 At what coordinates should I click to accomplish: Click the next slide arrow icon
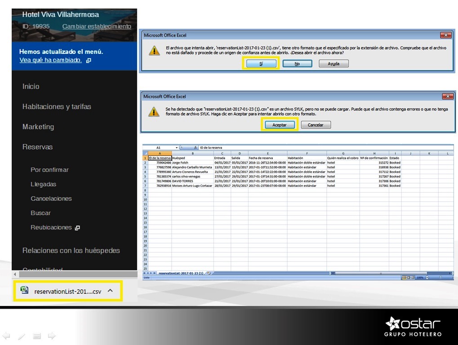click(x=52, y=336)
